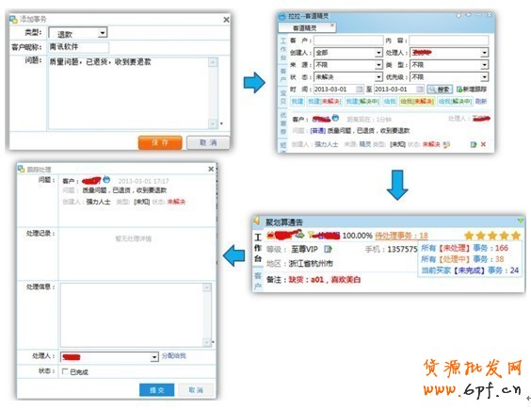Select the 给我[未解决] filter toggle
531x410 pixels.
pyautogui.click(x=417, y=102)
